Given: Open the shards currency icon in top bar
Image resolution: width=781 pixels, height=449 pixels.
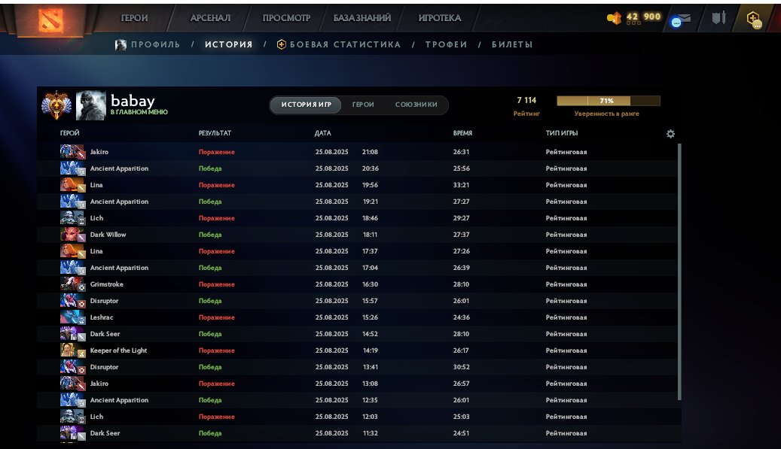Looking at the screenshot, I should (x=614, y=18).
